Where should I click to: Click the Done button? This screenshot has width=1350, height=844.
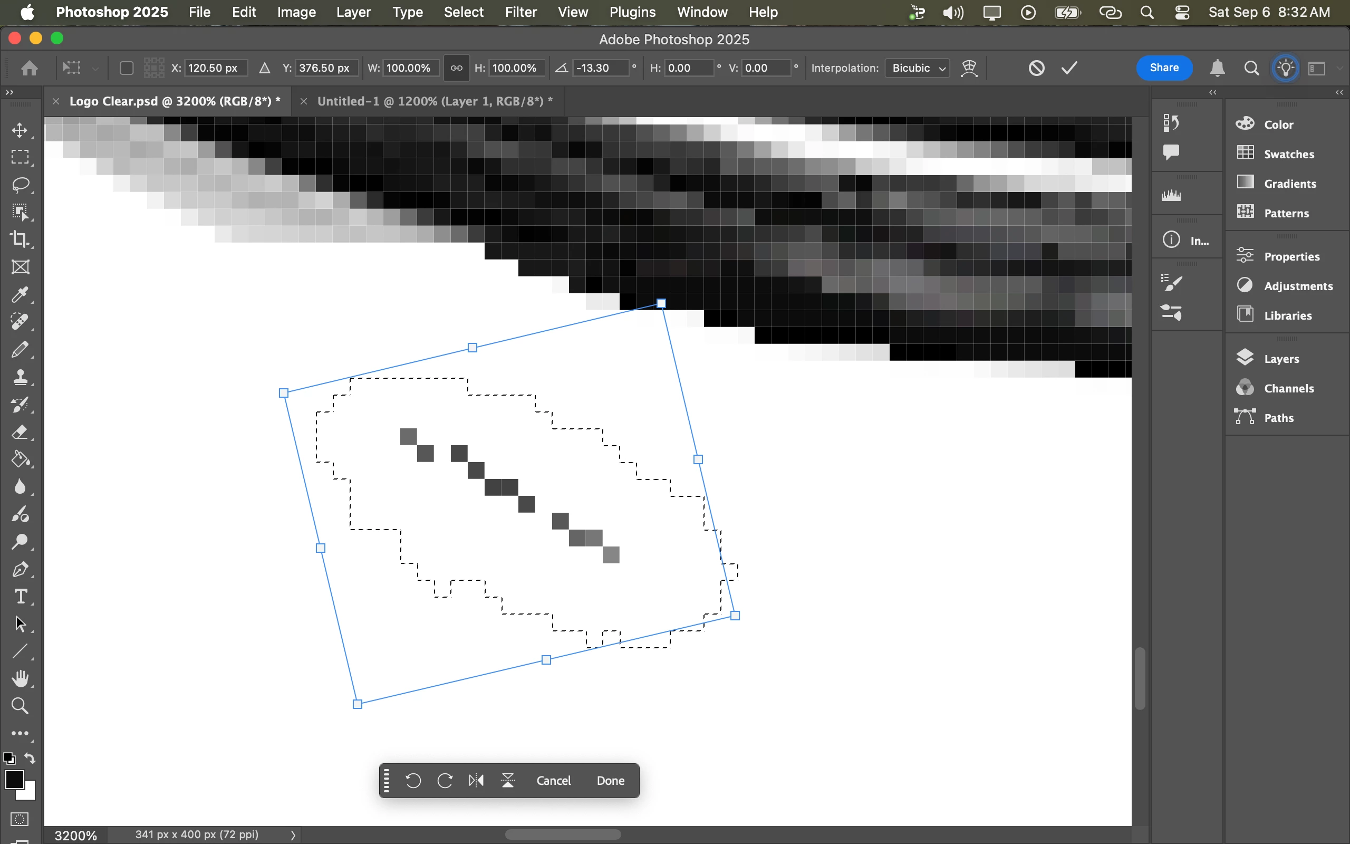pos(610,780)
